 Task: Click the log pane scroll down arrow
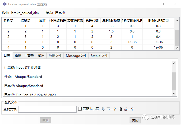coord(174,94)
